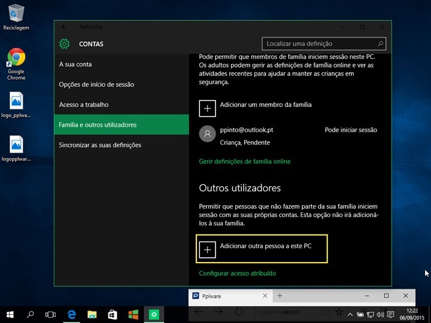Maximize the Edge browser window
The width and height of the screenshot is (431, 323).
[386, 296]
